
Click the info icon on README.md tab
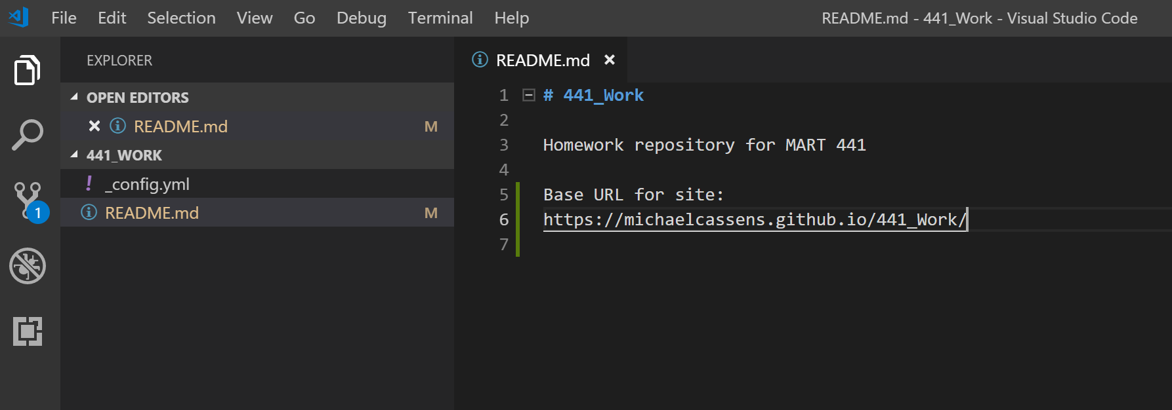coord(480,60)
